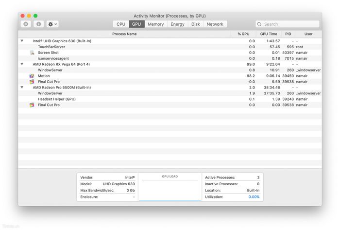Click the Motion app icon
This screenshot has width=340, height=230.
click(32, 76)
